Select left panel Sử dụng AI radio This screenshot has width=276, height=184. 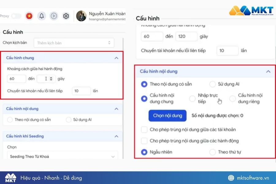click(x=68, y=120)
